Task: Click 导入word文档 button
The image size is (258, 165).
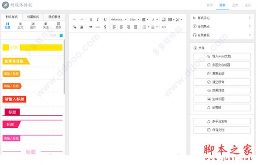Action: click(x=222, y=57)
